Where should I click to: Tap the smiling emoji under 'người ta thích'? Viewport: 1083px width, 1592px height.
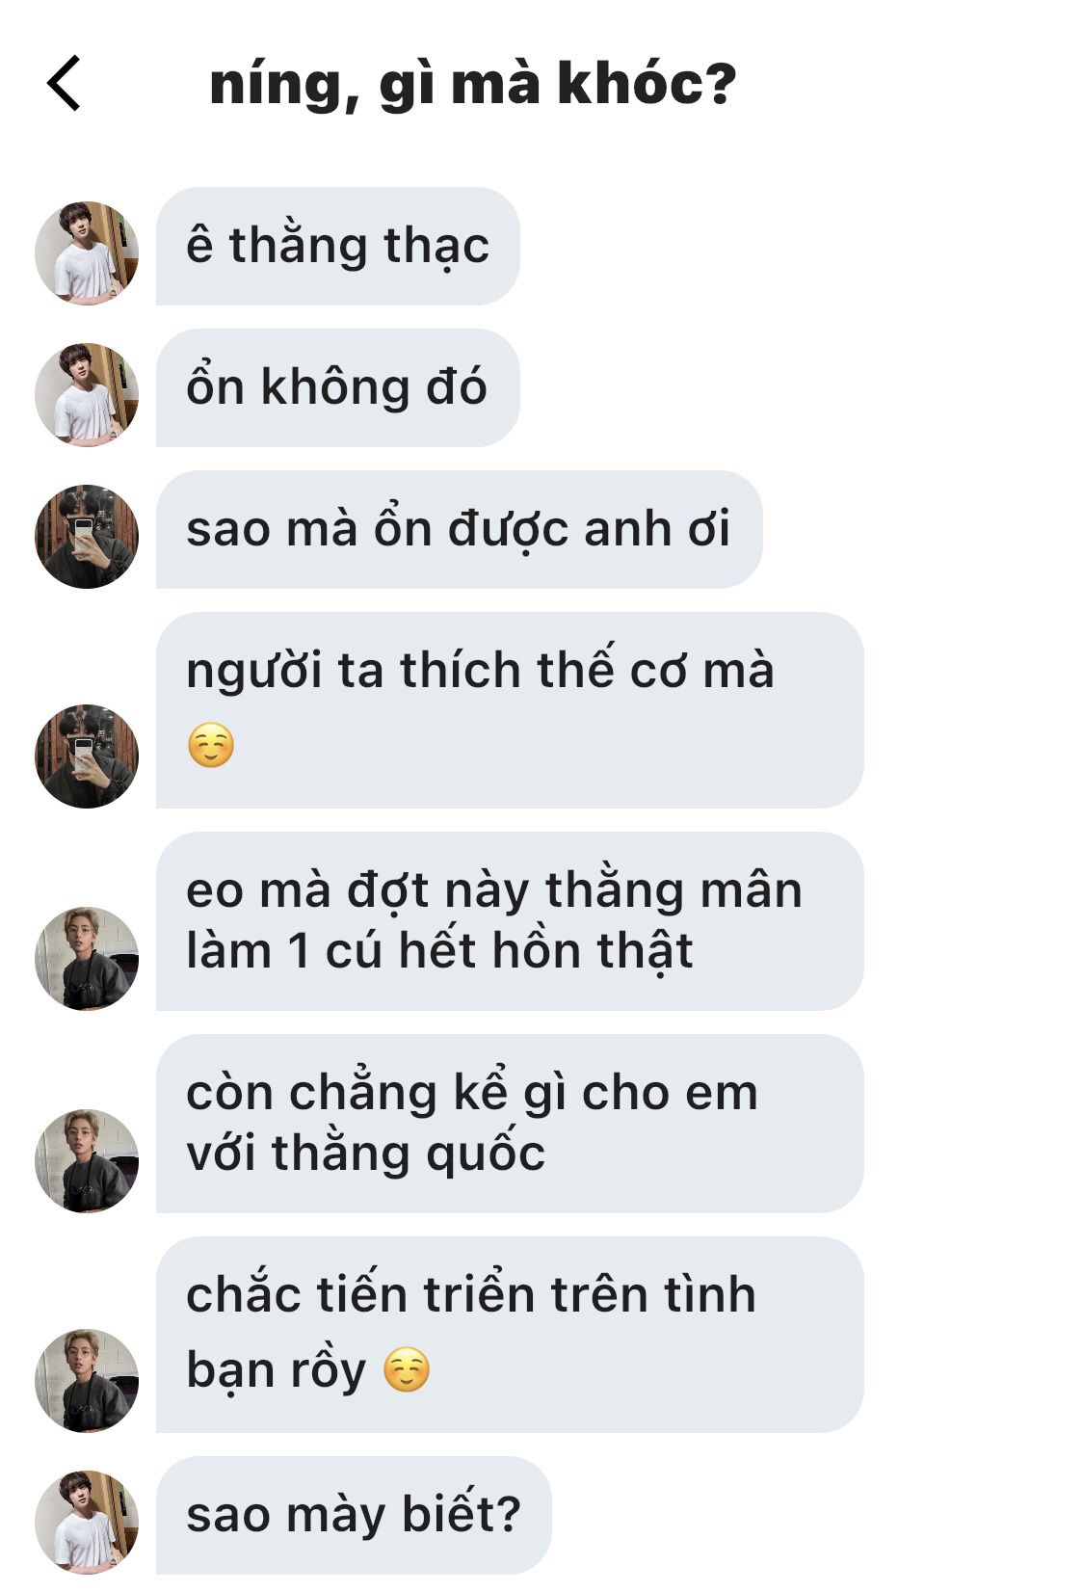[211, 745]
